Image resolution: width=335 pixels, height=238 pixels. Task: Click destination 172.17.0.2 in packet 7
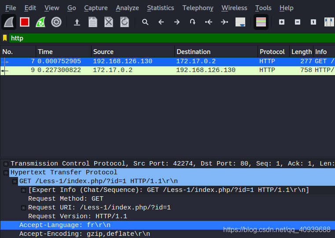[196, 61]
